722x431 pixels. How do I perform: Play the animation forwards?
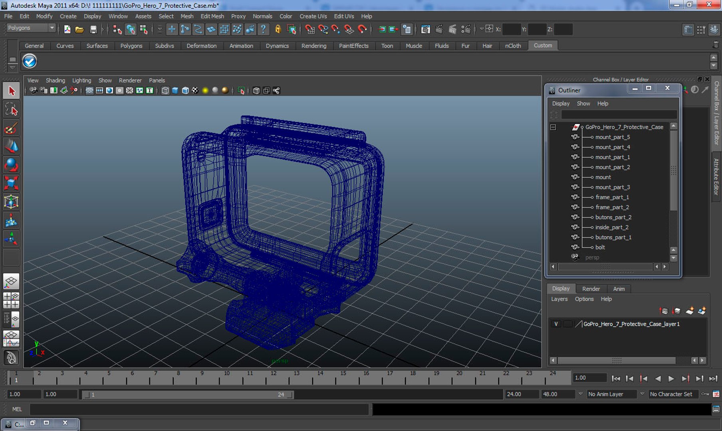(671, 379)
